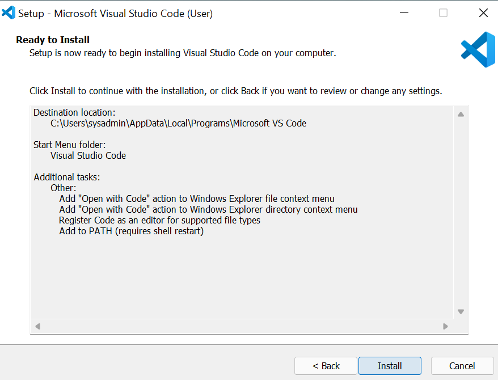498x380 pixels.
Task: Click the Start Menu folder name line
Action: pos(88,155)
